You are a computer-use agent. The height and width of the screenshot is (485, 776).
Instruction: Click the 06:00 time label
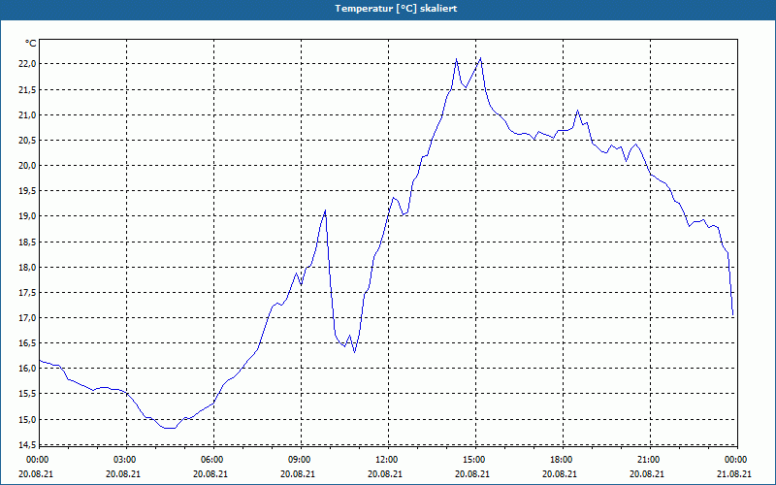tap(211, 460)
